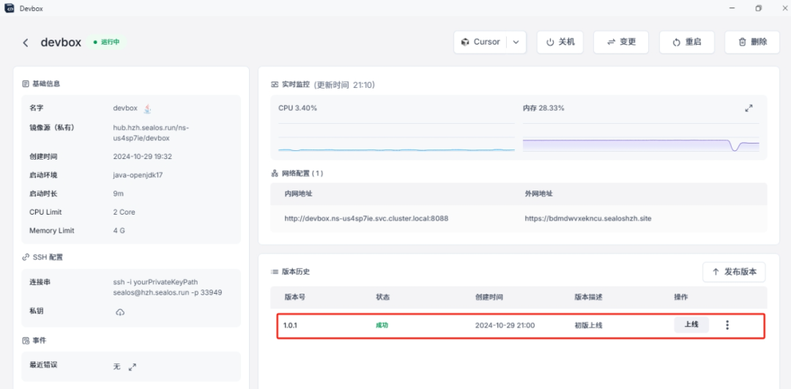Click 上线 to deploy version 1.0.1
Image resolution: width=791 pixels, height=389 pixels.
click(x=691, y=325)
